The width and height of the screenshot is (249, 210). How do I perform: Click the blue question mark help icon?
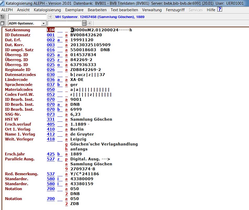pyautogui.click(x=220, y=9)
